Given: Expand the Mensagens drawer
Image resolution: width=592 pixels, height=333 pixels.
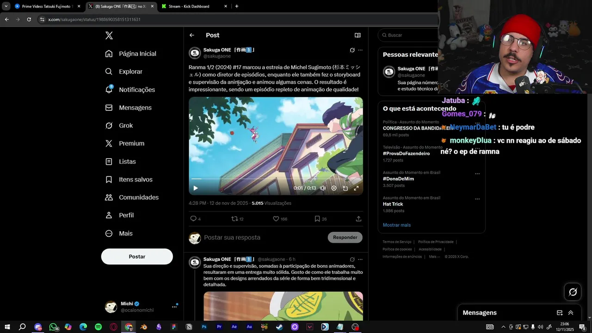Looking at the screenshot, I should point(571,313).
